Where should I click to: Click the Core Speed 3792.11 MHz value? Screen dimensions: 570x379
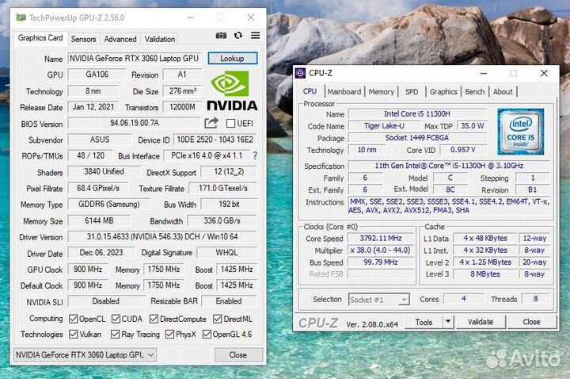click(381, 238)
